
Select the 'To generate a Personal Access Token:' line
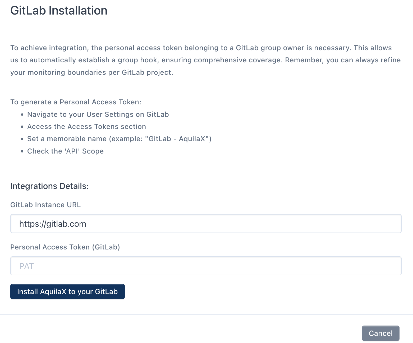point(76,102)
